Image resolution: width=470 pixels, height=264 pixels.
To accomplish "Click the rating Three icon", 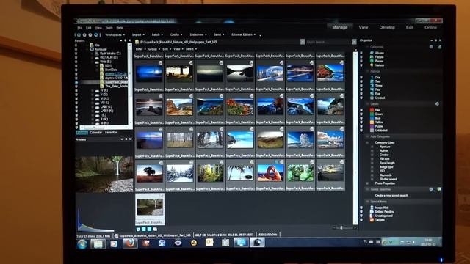I will pyautogui.click(x=372, y=86).
